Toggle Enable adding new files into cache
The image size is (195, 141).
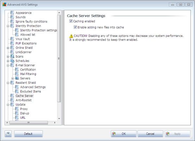pos(75,27)
